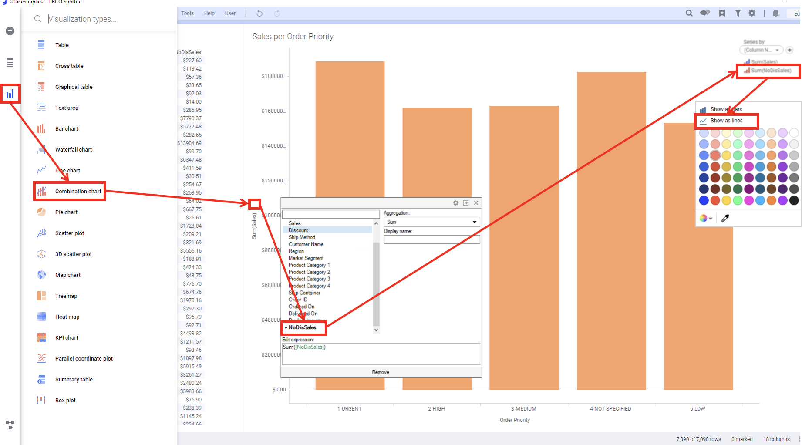The image size is (802, 445).
Task: Open the eyedropper color picker tool
Action: pos(725,218)
